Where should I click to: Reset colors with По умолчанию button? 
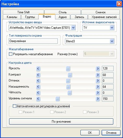pyautogui.click(x=61, y=122)
